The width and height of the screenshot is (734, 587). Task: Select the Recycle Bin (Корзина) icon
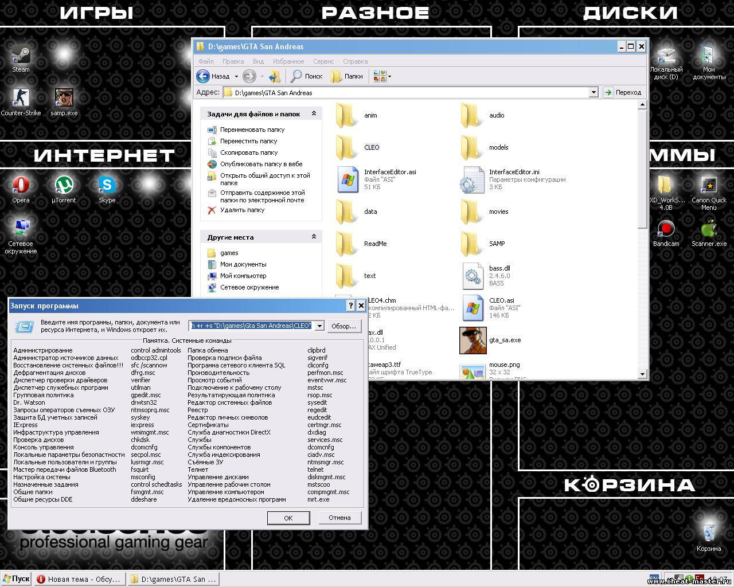pyautogui.click(x=709, y=531)
